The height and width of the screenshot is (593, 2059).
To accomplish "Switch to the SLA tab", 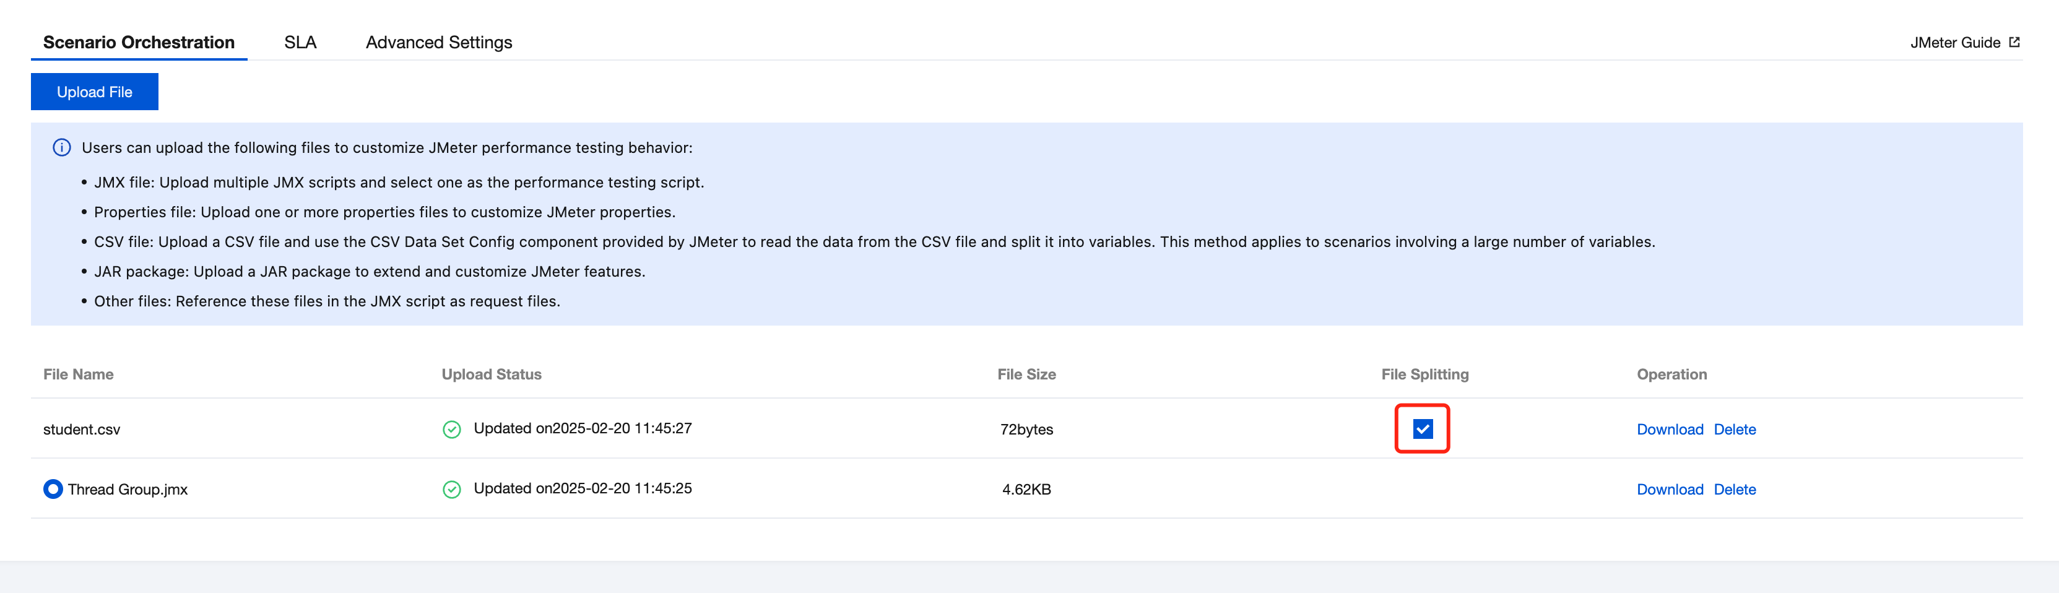I will coord(300,42).
